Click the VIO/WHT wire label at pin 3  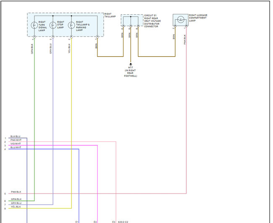coord(16,144)
